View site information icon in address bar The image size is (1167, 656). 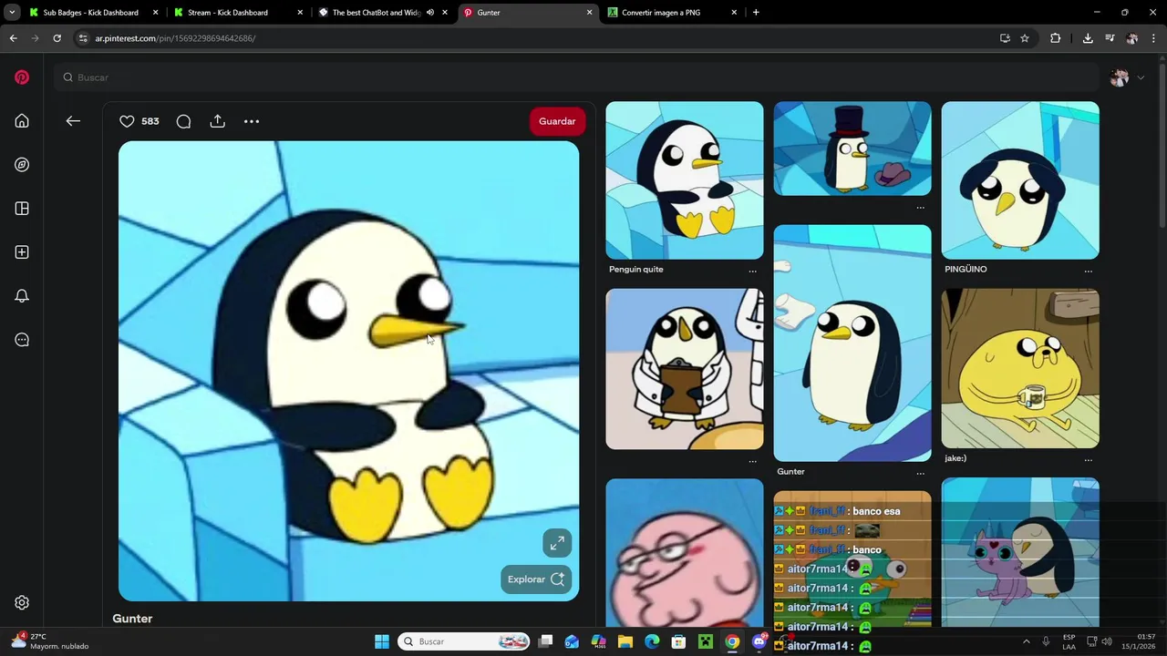click(83, 38)
